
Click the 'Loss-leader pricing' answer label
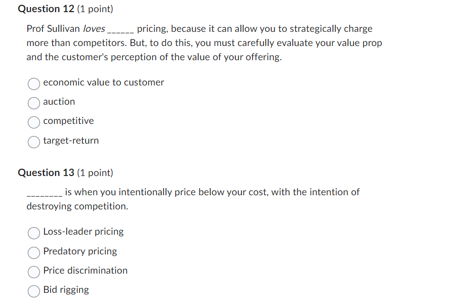[83, 231]
